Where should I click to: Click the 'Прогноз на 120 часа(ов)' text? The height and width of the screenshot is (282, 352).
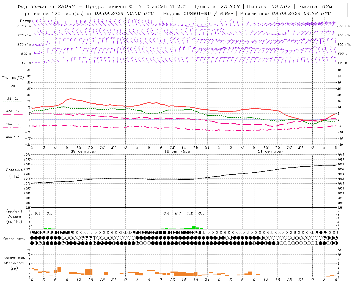[x=53, y=13]
